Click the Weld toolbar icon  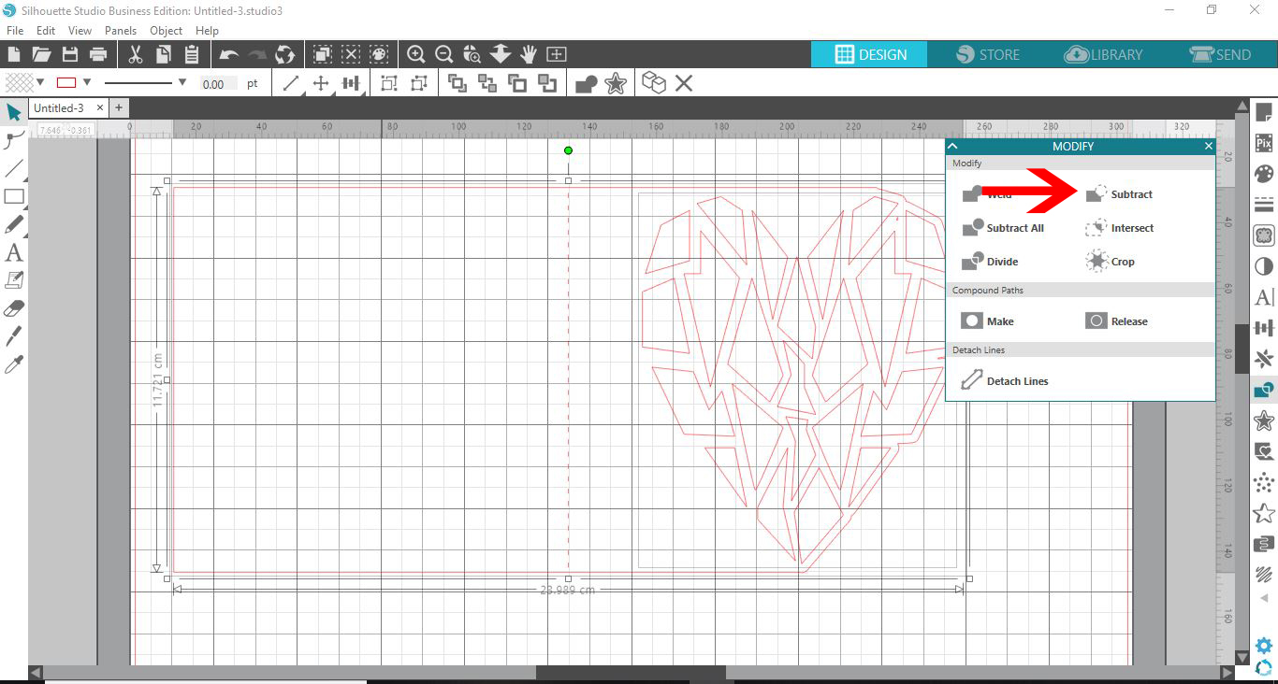click(587, 84)
